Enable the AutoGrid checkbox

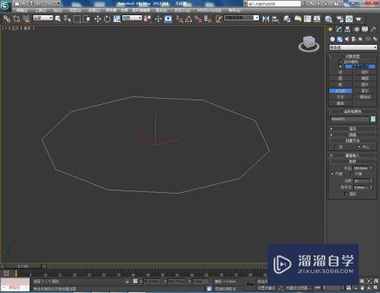[x=340, y=61]
